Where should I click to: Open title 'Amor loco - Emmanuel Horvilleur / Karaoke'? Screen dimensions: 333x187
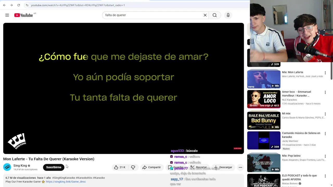click(x=296, y=94)
